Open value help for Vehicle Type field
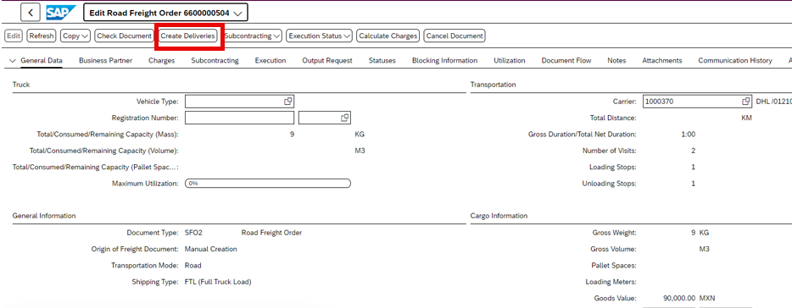The height and width of the screenshot is (308, 792). [288, 102]
